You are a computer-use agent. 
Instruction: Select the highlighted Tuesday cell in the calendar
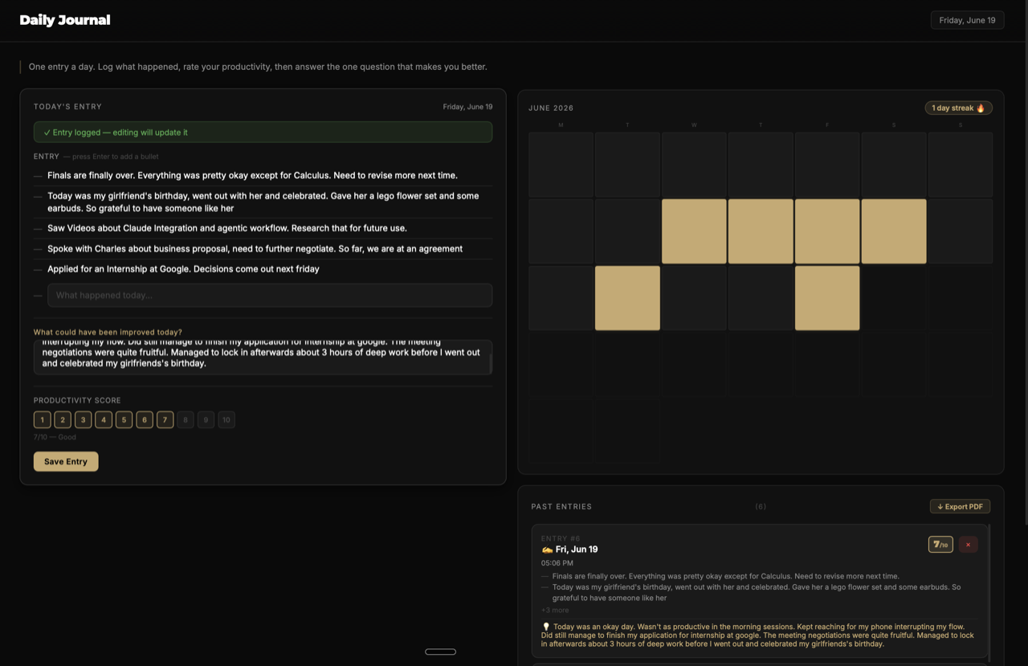tap(627, 298)
